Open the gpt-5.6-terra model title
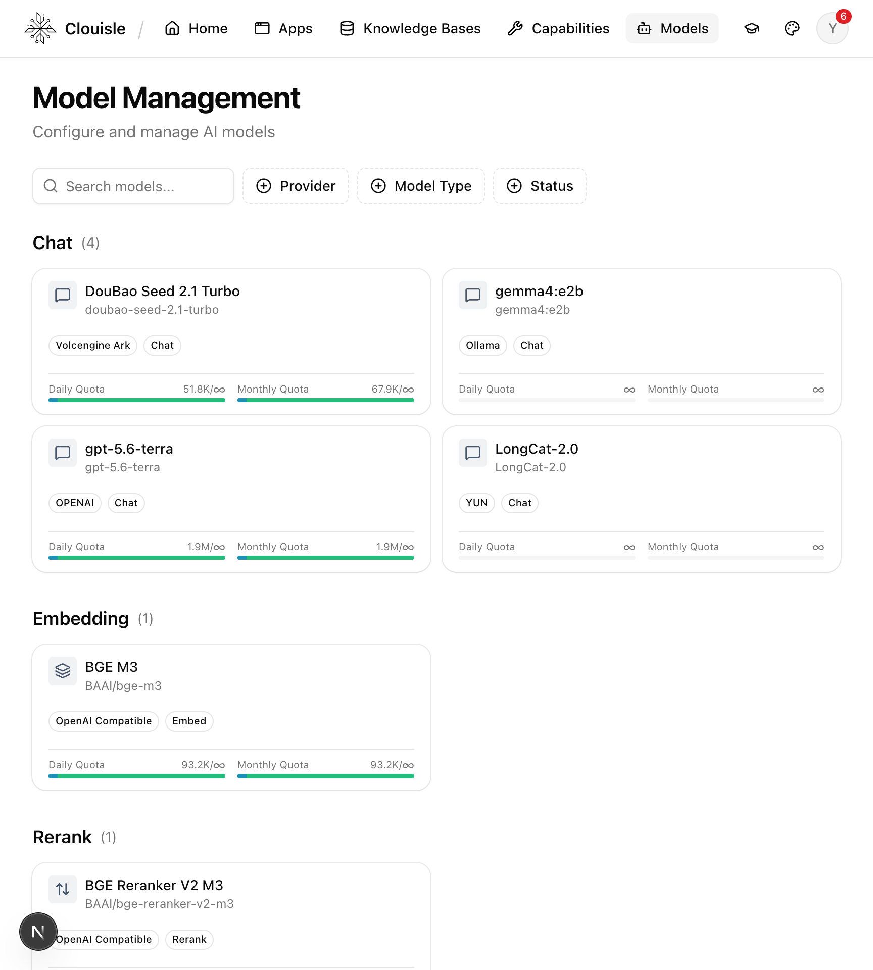Screen dimensions: 873x970 coord(129,449)
